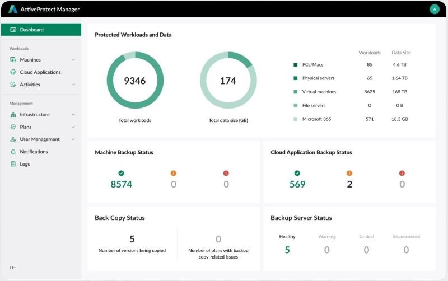Click red error icon under Cloud Application Backup Status
Viewport: 448px width, 281px height.
pos(402,173)
